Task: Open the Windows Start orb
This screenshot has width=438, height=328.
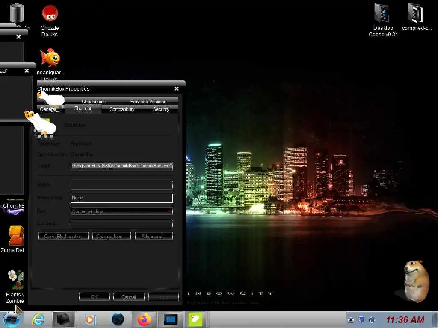Action: click(11, 319)
